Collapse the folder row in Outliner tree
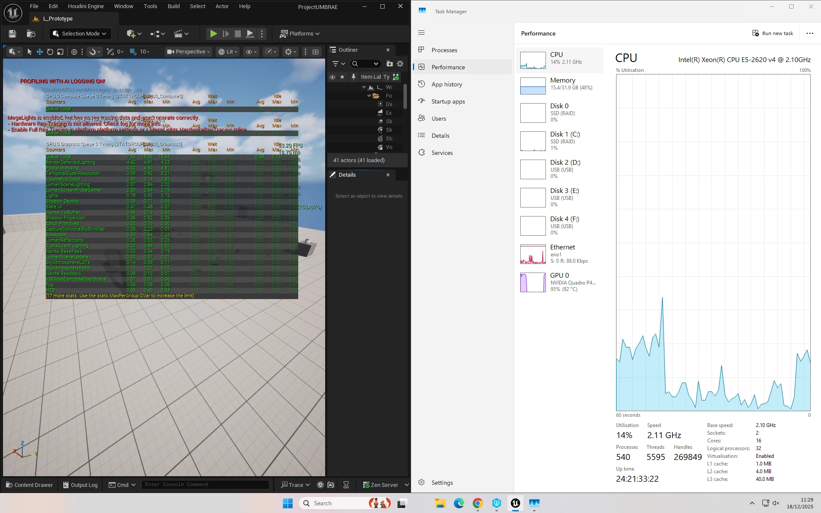 tap(369, 96)
